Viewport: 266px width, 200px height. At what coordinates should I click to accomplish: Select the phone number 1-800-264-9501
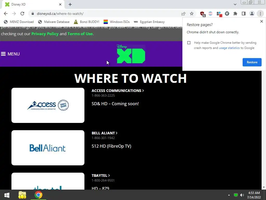[103, 180]
